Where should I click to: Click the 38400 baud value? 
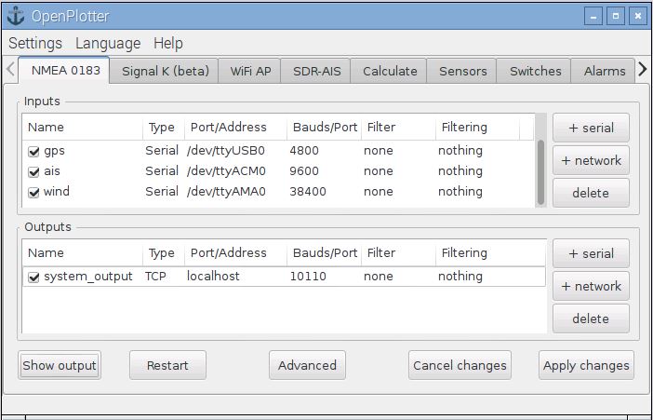tap(308, 192)
